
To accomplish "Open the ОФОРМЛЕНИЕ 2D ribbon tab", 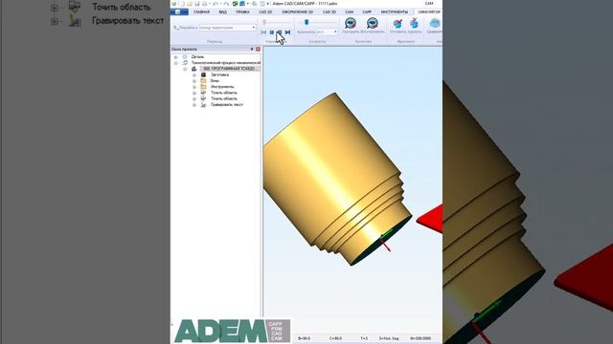I will click(x=298, y=12).
